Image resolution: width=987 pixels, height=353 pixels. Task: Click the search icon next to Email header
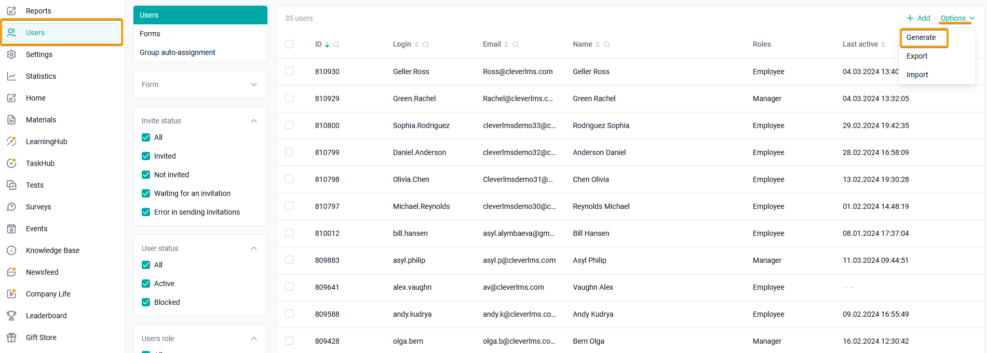[516, 45]
